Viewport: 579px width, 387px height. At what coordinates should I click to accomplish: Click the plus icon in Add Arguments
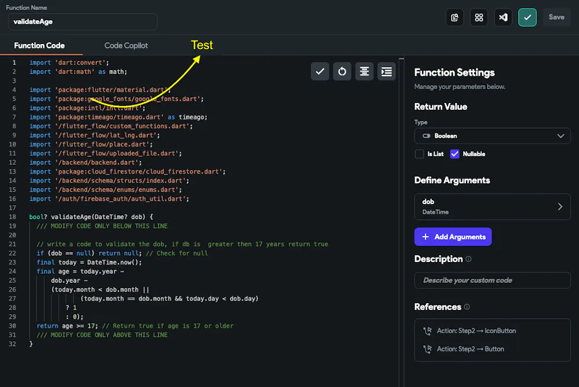point(426,237)
